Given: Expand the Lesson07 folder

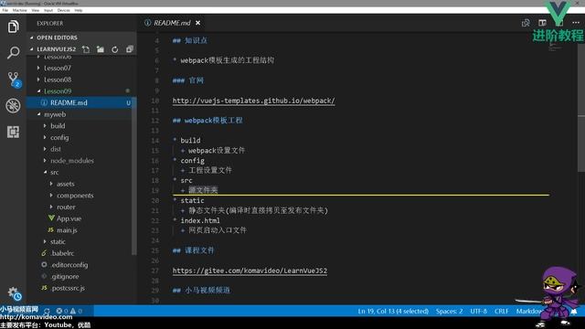Looking at the screenshot, I should point(38,68).
